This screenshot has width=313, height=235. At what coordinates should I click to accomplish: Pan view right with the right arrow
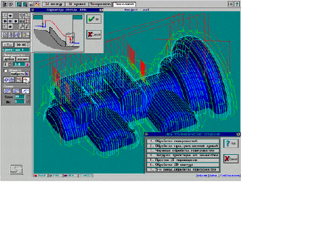tap(16, 21)
